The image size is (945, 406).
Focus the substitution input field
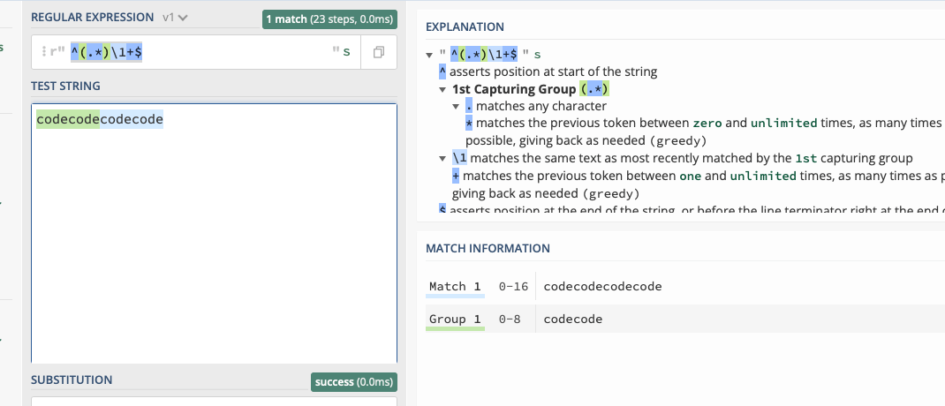point(214,402)
